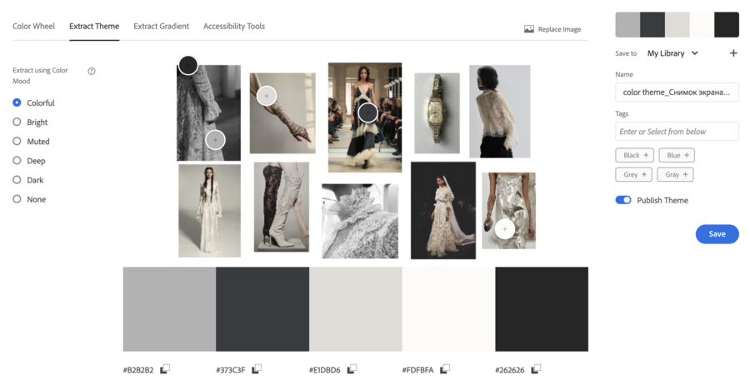This screenshot has height=390, width=750.
Task: Expand the My Library dropdown
Action: point(673,53)
